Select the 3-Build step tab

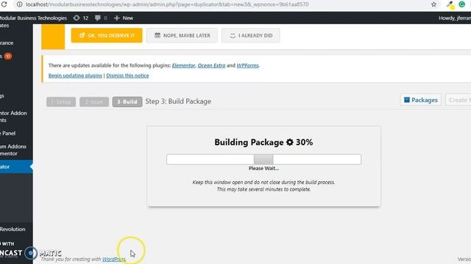[127, 102]
